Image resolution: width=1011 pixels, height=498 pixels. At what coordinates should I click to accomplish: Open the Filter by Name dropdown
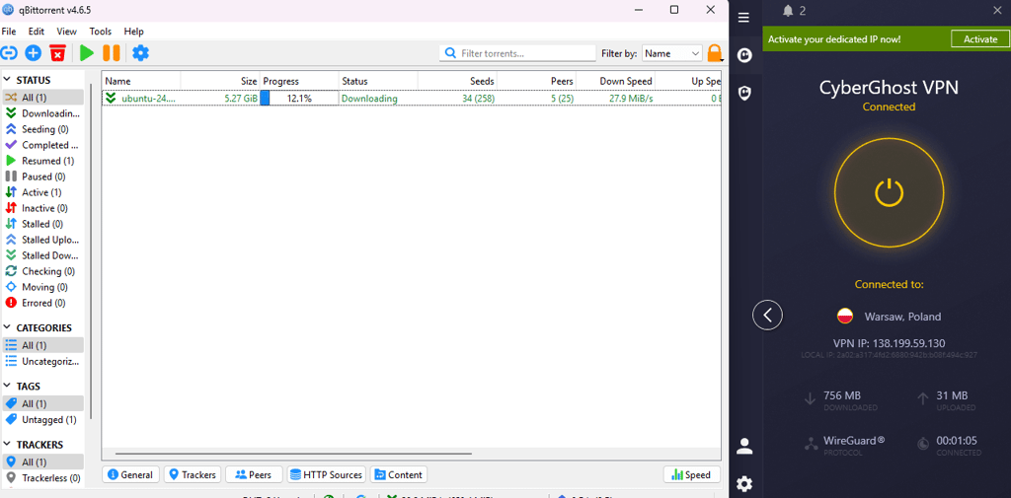(x=671, y=53)
